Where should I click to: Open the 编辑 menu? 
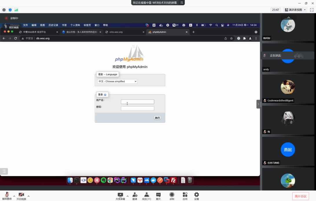click(34, 25)
